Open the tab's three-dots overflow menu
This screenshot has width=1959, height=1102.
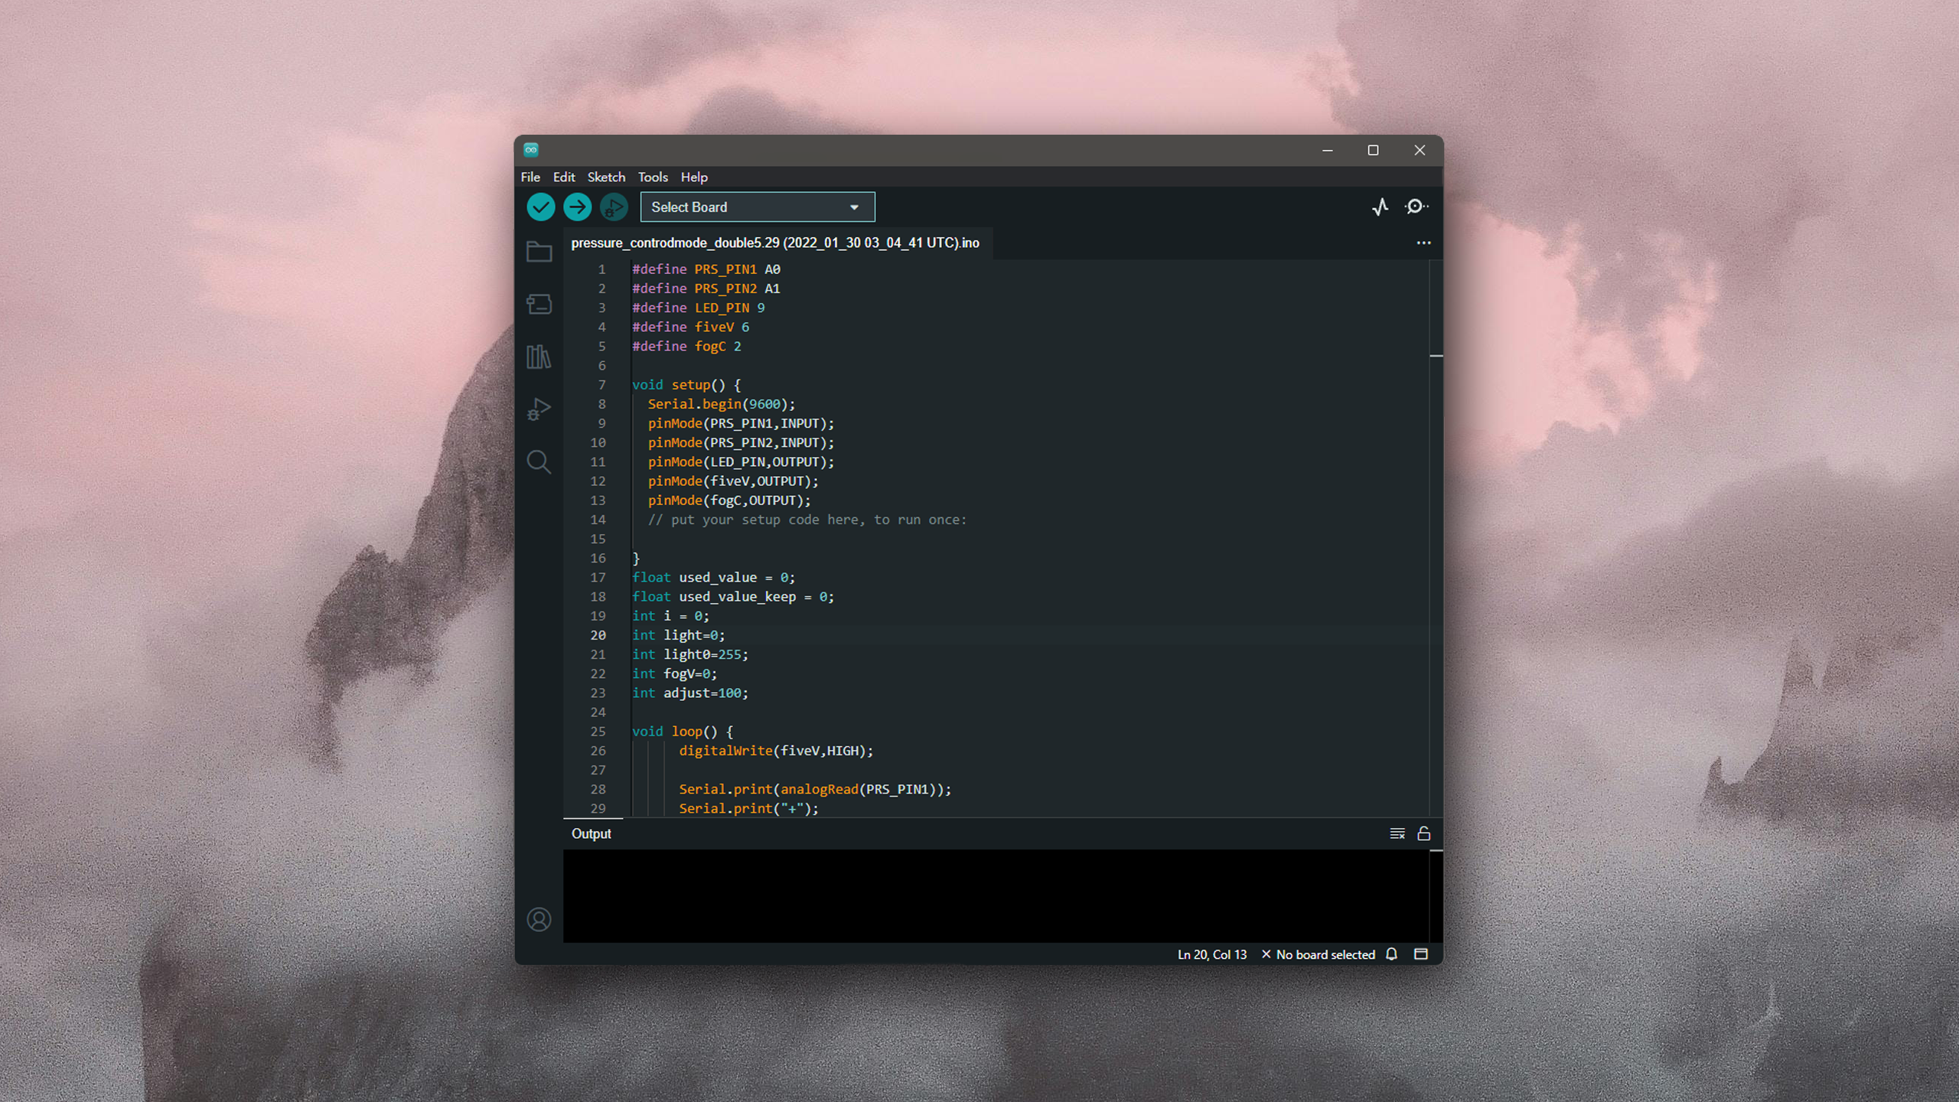click(x=1423, y=243)
